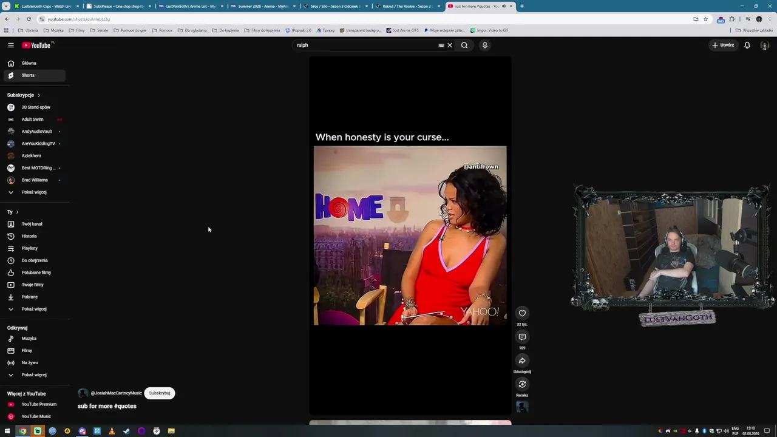This screenshot has height=437, width=777.
Task: Go to the YouTube home logo
Action: 36,45
